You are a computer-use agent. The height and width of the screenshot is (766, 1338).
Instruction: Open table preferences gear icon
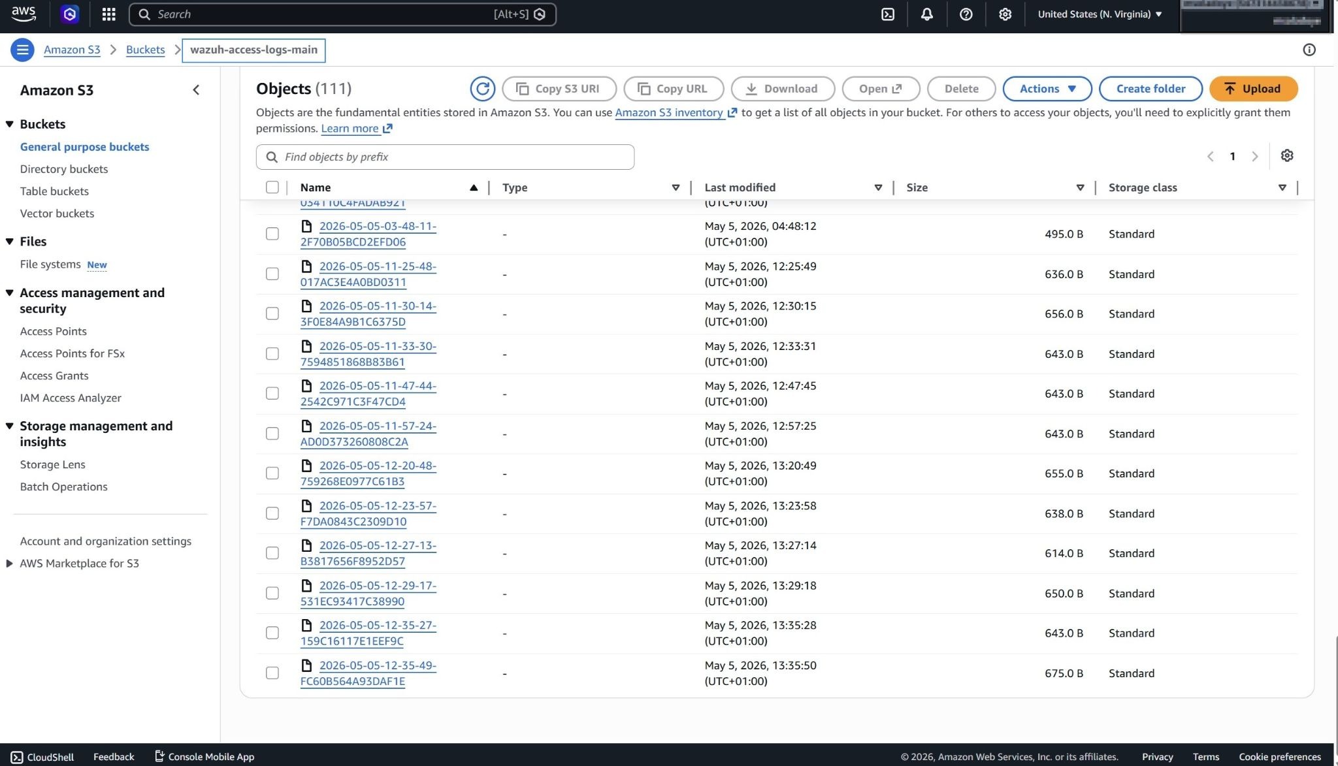click(1286, 155)
